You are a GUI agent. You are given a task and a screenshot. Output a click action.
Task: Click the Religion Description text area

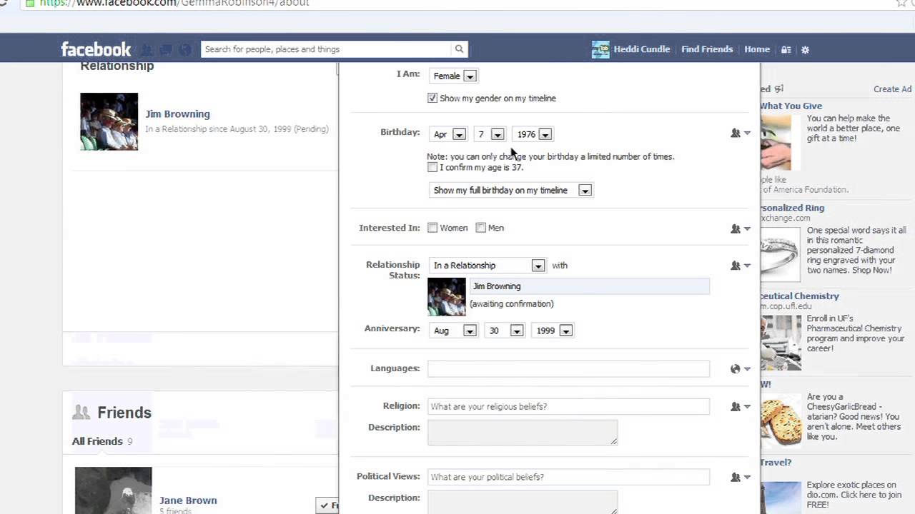pos(523,432)
